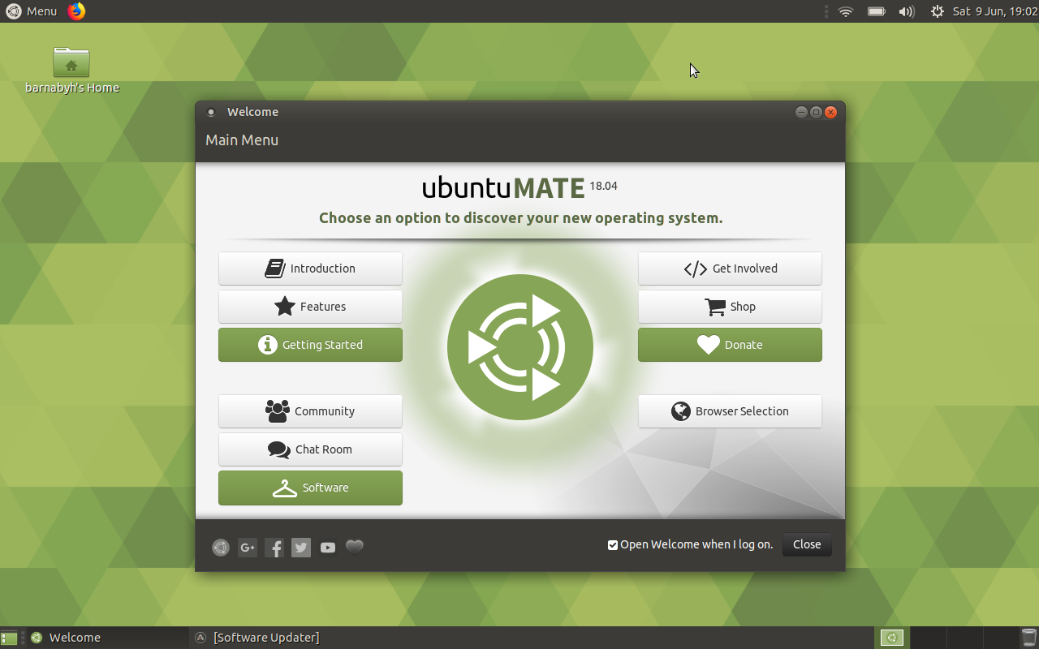Image resolution: width=1039 pixels, height=649 pixels.
Task: Open the YouTube channel icon
Action: pyautogui.click(x=328, y=548)
